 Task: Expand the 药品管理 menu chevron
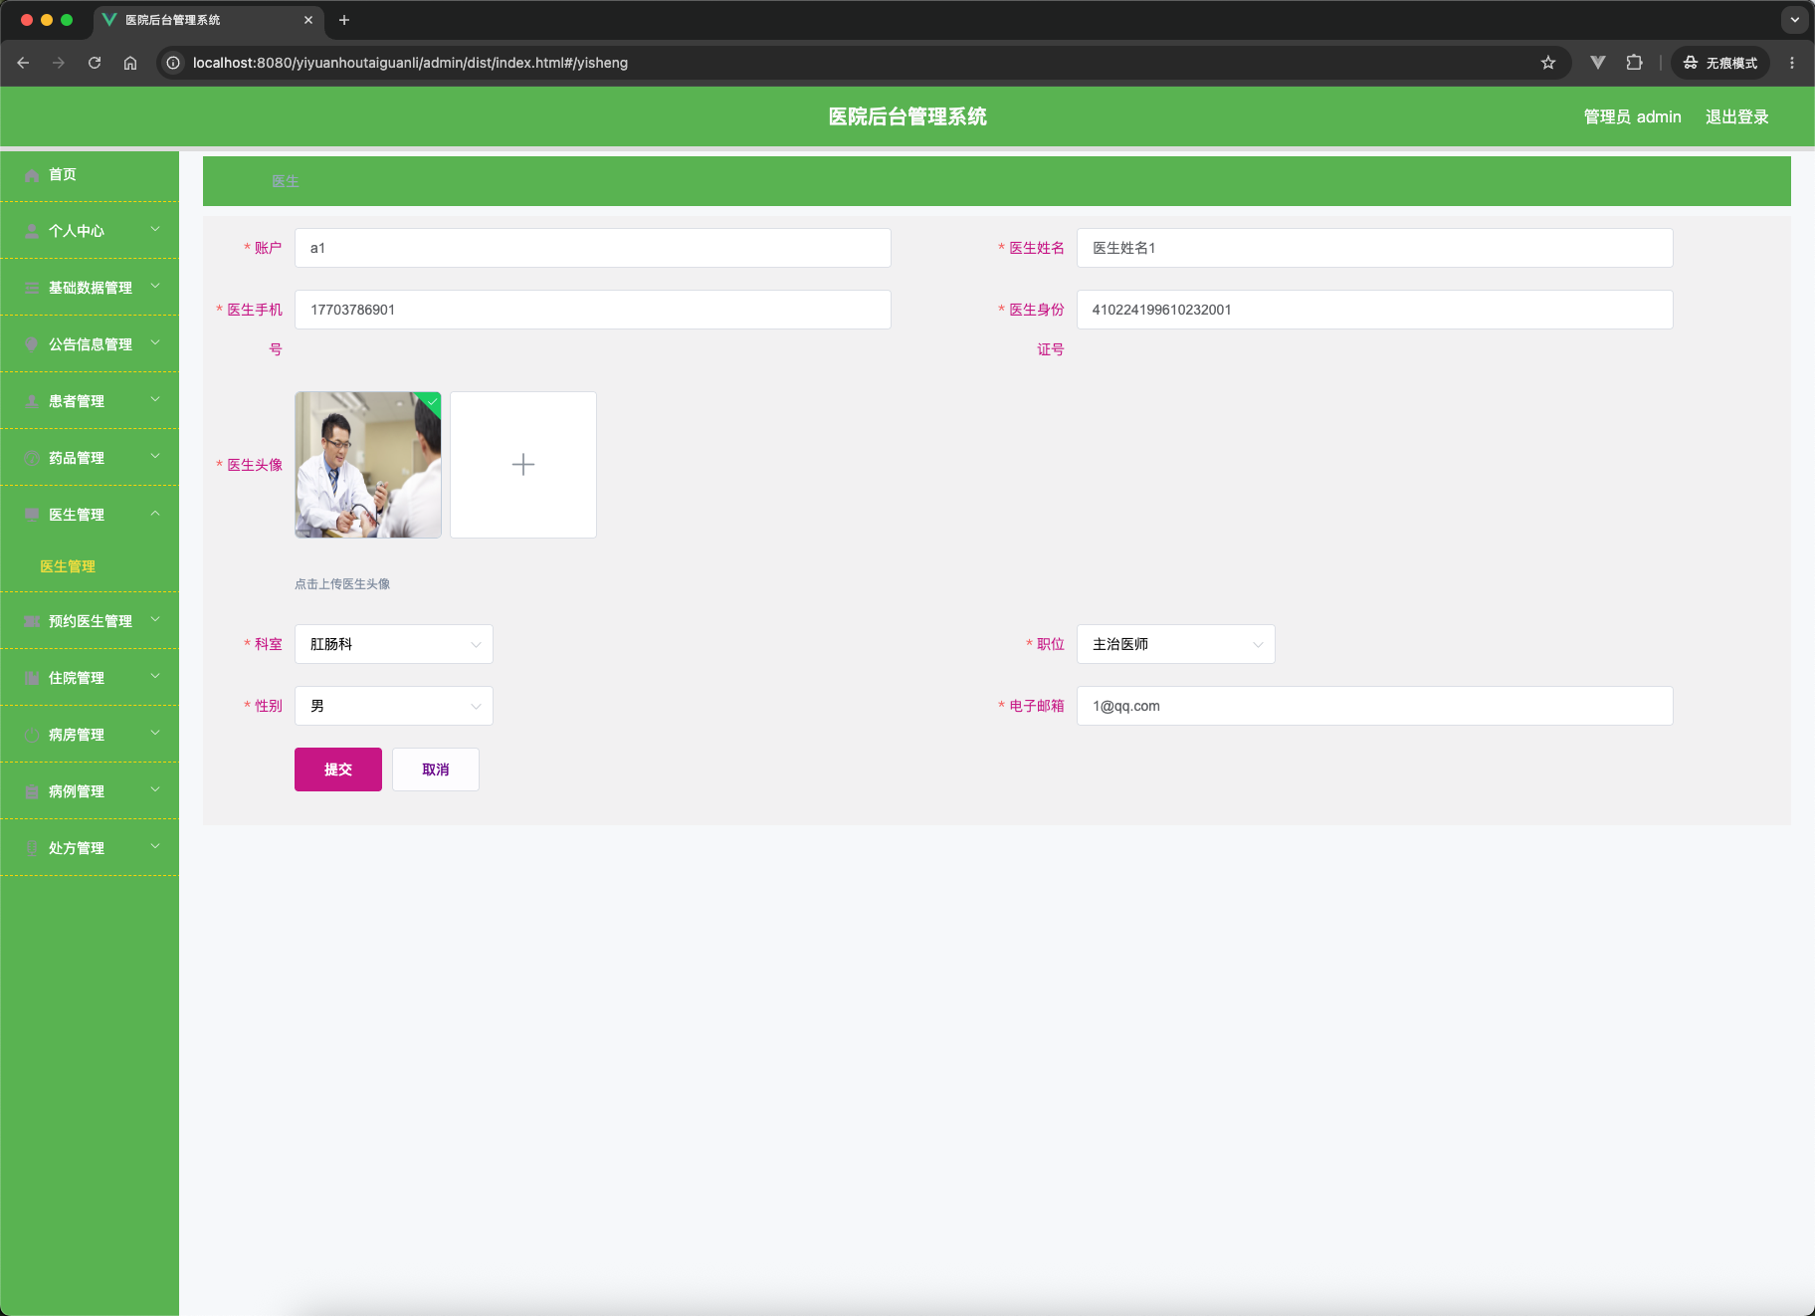coord(155,457)
